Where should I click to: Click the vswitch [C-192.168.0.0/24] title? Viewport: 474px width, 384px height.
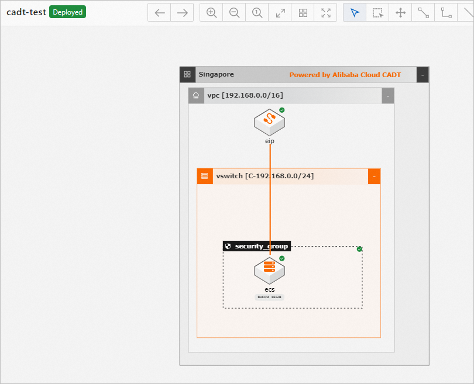pos(265,176)
